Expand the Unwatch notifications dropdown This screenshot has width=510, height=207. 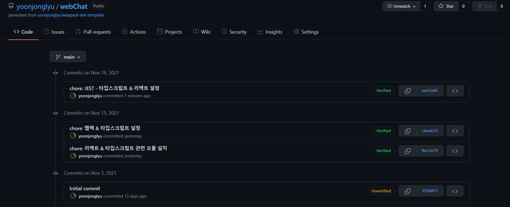pyautogui.click(x=401, y=6)
